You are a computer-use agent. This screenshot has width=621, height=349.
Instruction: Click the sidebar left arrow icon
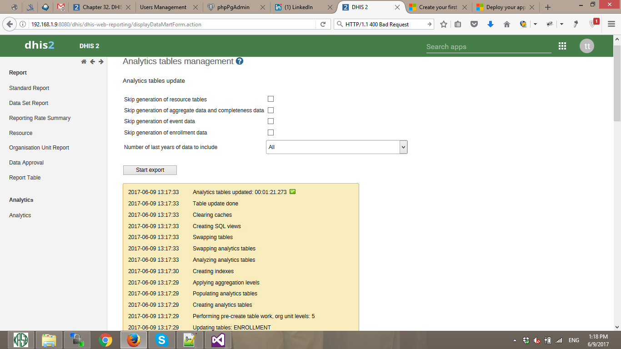[x=92, y=62]
